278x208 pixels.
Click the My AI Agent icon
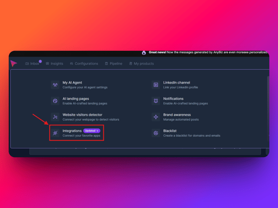tap(55, 85)
